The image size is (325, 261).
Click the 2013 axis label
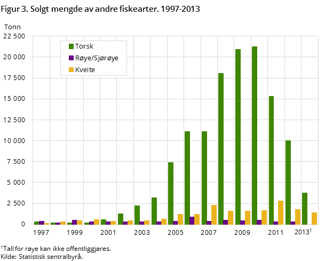[x=302, y=232]
